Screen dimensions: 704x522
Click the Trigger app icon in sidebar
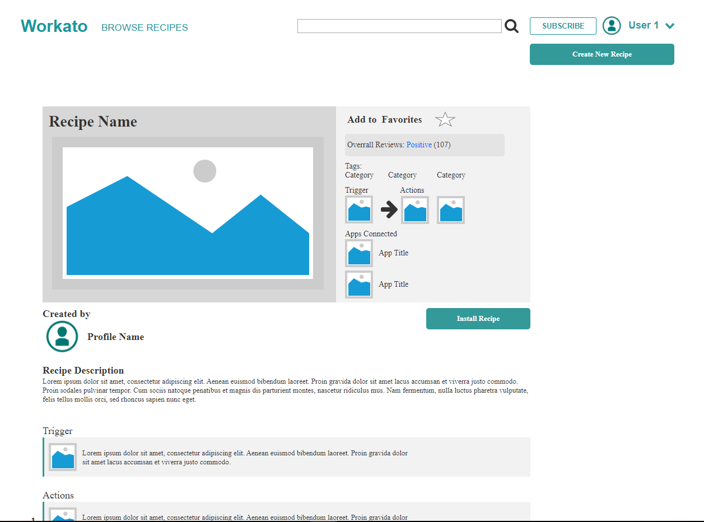[x=359, y=210]
